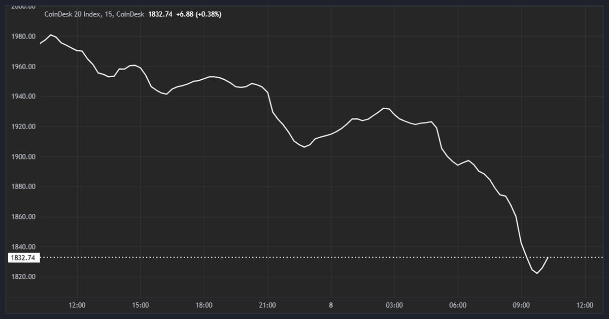Click the leftmost 12:00 time label
Image resolution: width=609 pixels, height=319 pixels.
77,305
